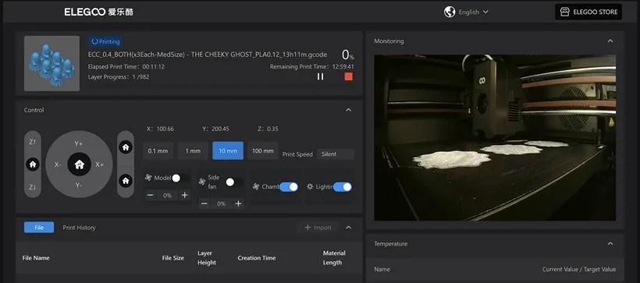Screen dimensions: 640x283
Task: Click Creation Time column header
Action: [x=256, y=258]
